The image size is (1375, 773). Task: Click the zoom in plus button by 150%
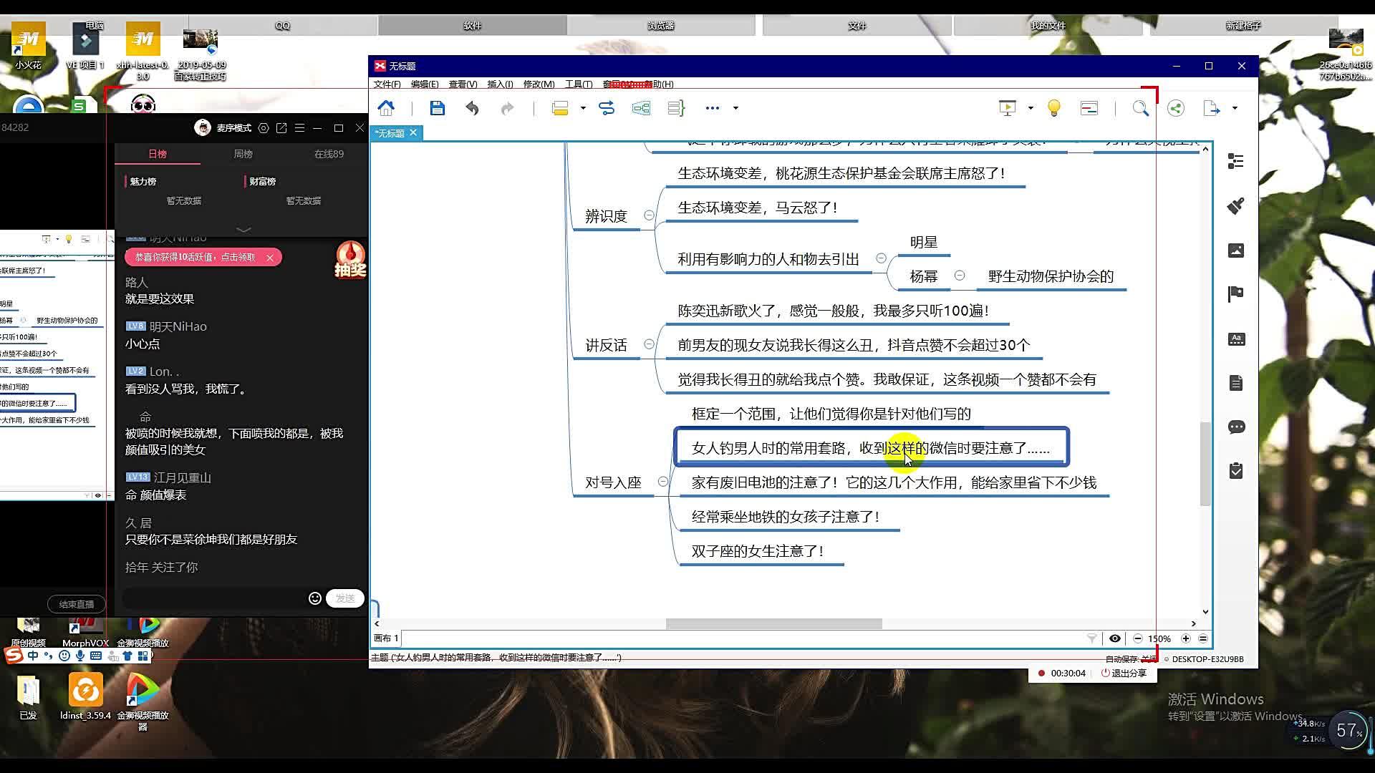[x=1185, y=638]
